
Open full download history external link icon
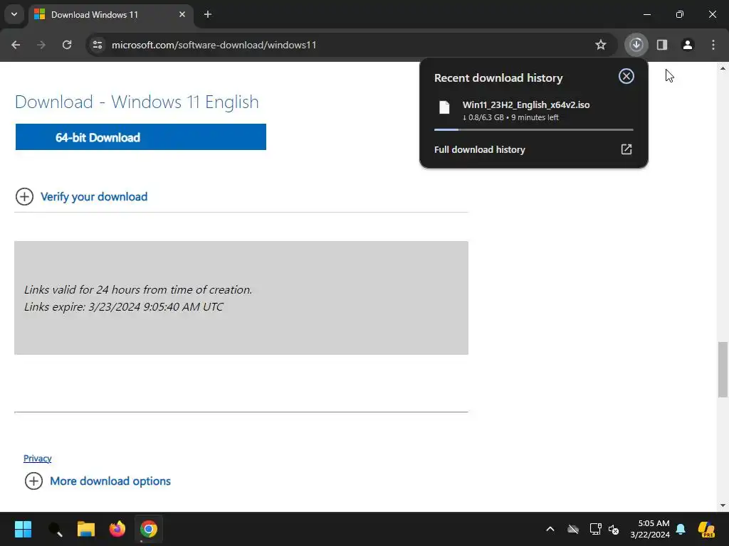coord(626,149)
